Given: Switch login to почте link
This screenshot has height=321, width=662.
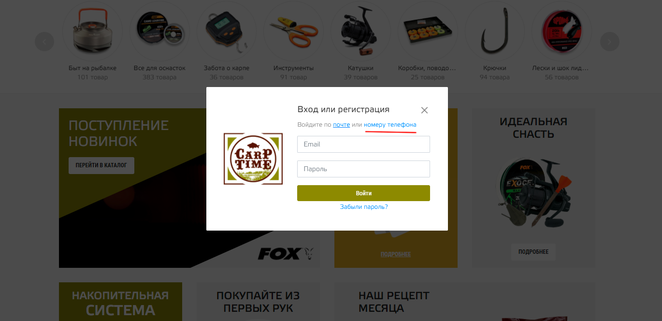Looking at the screenshot, I should point(341,125).
